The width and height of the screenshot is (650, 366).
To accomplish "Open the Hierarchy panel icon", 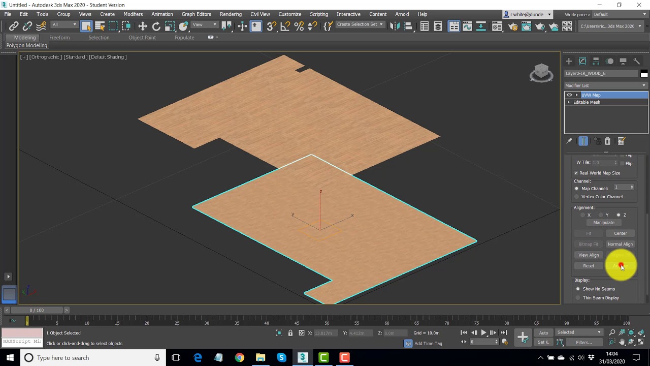I will point(596,61).
